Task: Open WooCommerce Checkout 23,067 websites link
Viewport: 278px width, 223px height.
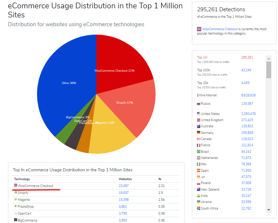Action: tap(124, 186)
